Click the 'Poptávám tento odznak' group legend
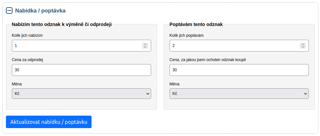 click(x=196, y=24)
